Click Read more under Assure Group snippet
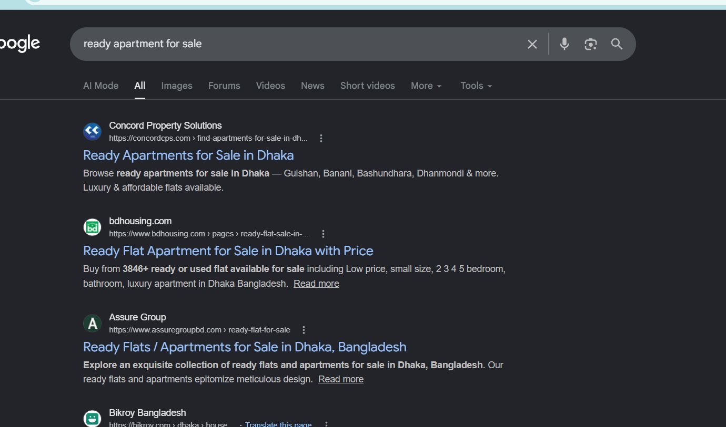This screenshot has width=726, height=427. tap(341, 379)
